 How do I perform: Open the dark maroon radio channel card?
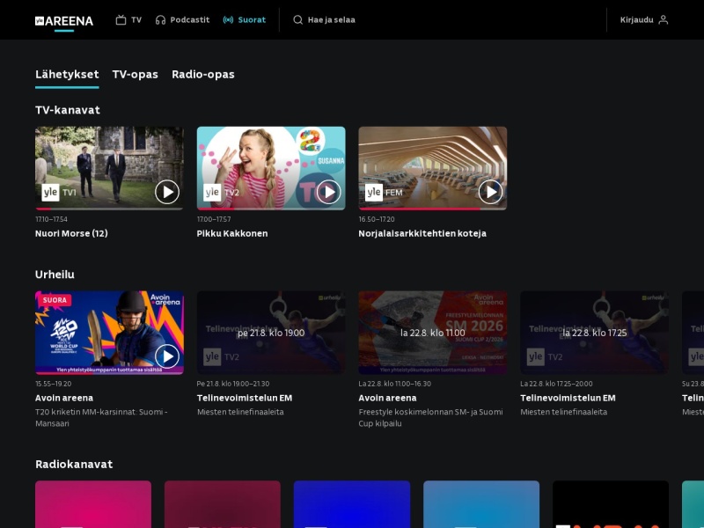pos(223,504)
